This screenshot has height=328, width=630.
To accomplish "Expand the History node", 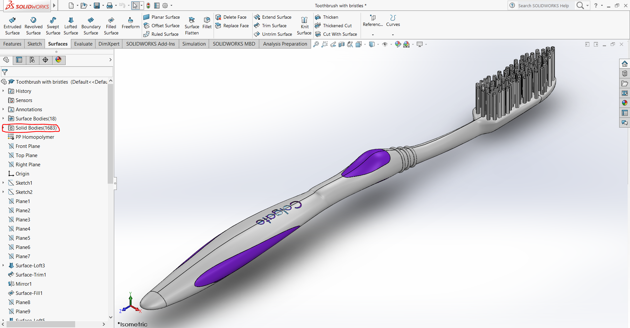I will click(x=3, y=91).
